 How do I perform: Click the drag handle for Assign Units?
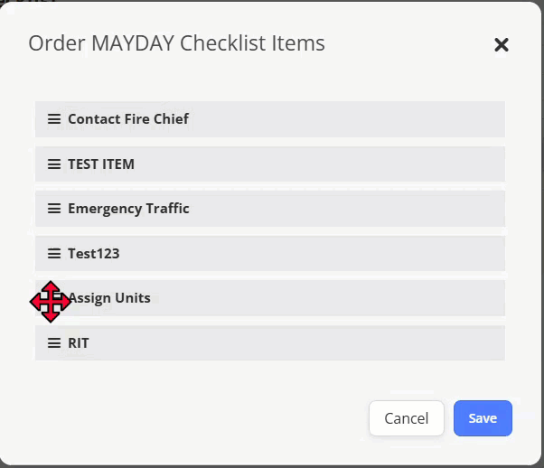click(54, 298)
